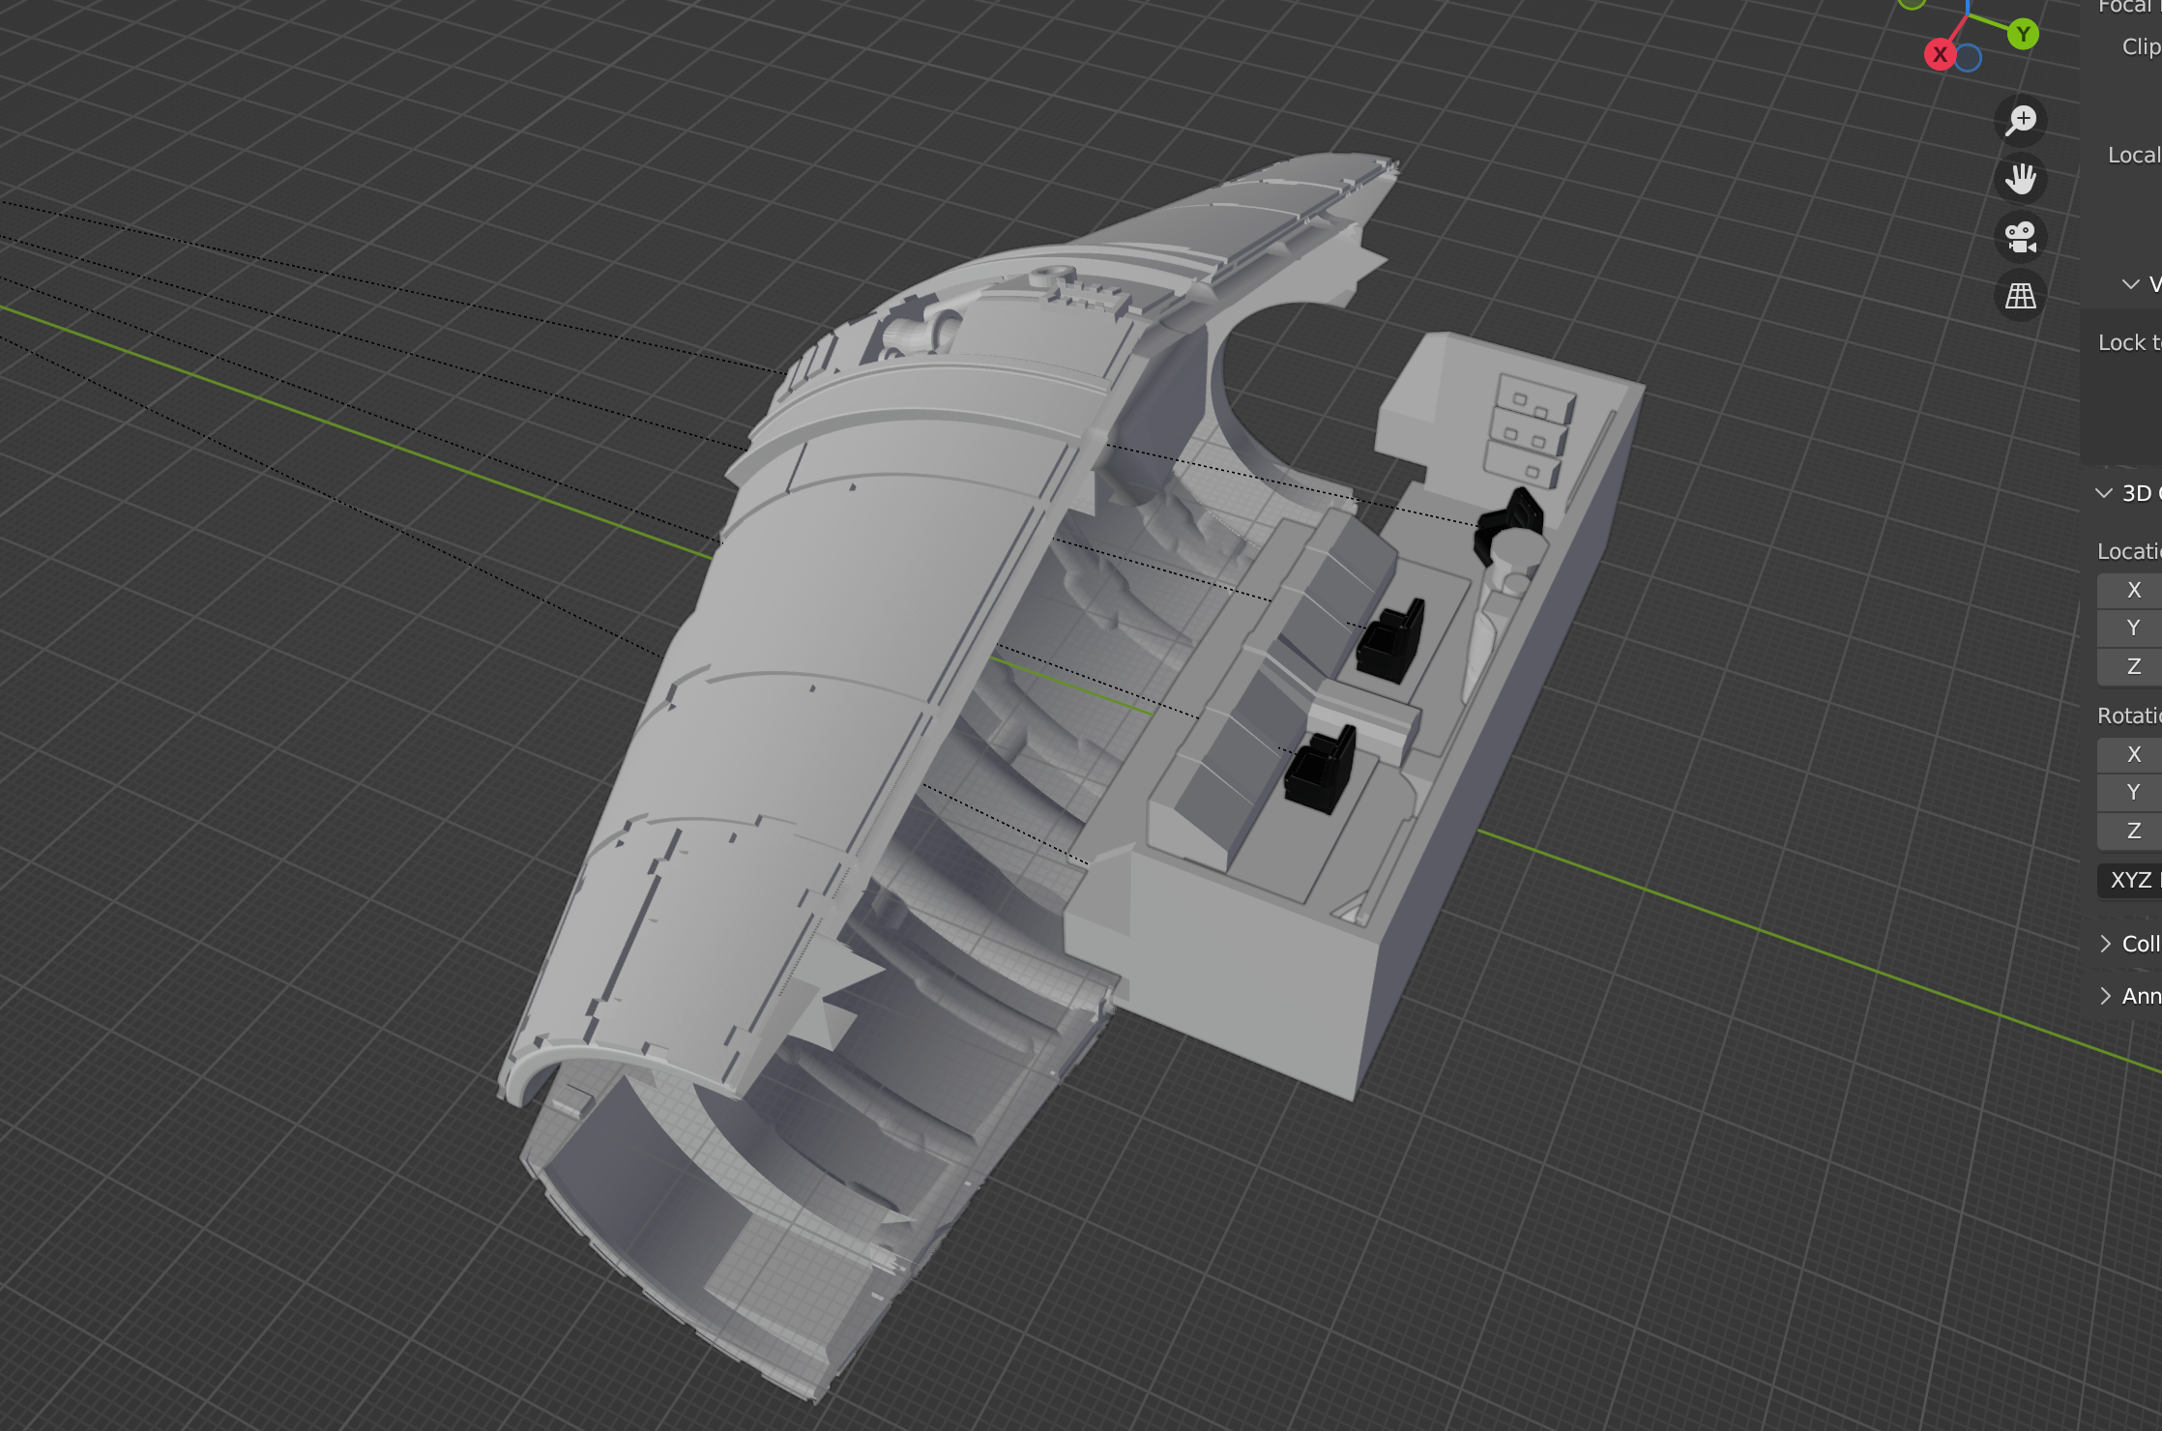Click the hollow blue negative Z gizmo circle
The width and height of the screenshot is (2162, 1431).
(x=1968, y=58)
